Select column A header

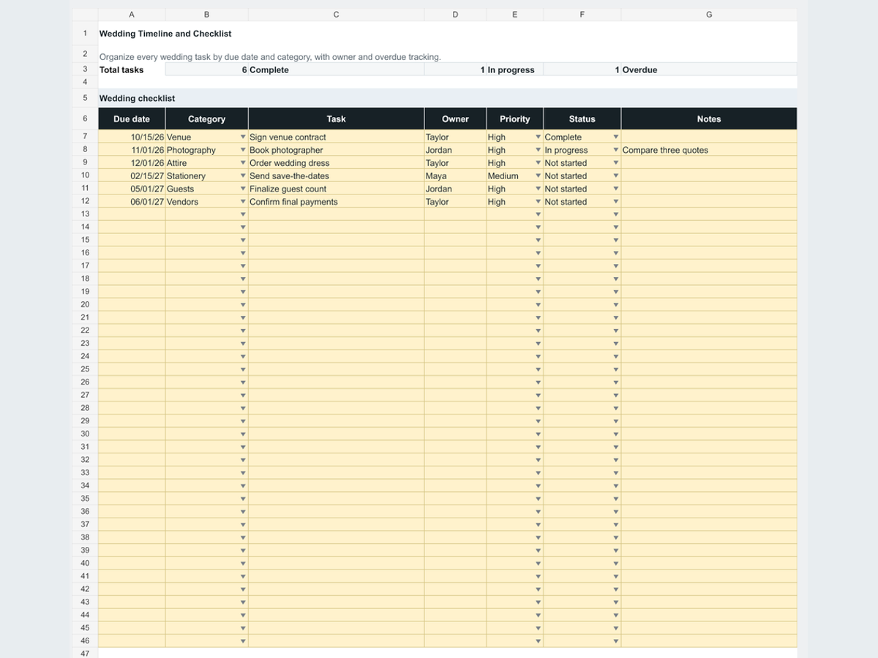132,15
